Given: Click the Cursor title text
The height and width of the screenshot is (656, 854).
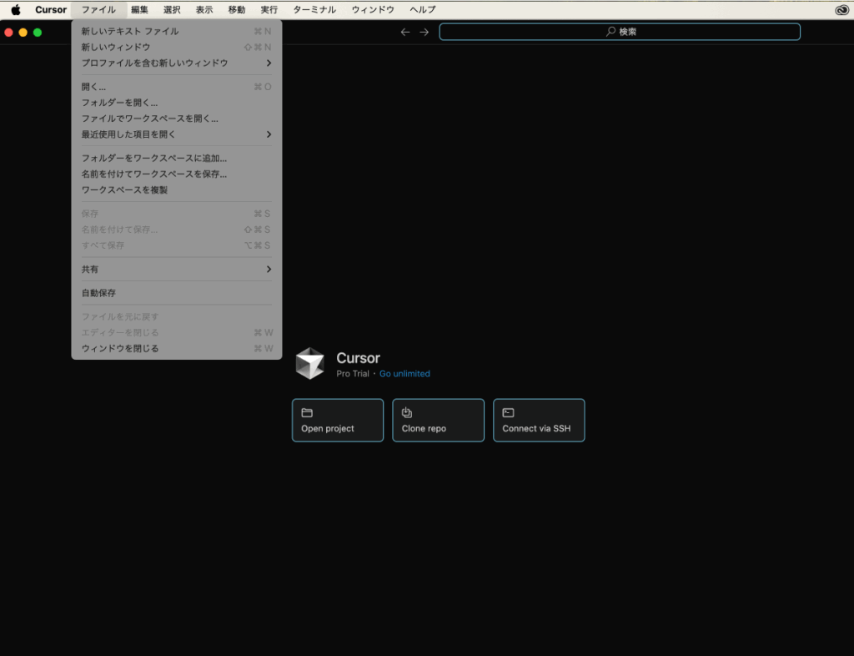Looking at the screenshot, I should pyautogui.click(x=358, y=358).
